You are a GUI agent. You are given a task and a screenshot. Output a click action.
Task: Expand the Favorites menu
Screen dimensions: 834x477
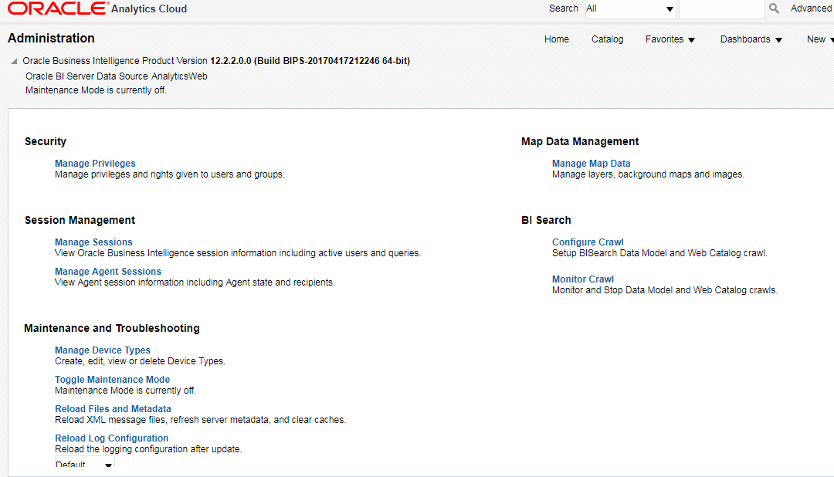(x=670, y=39)
